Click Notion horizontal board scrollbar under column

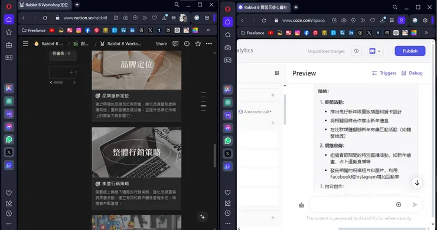[58, 83]
